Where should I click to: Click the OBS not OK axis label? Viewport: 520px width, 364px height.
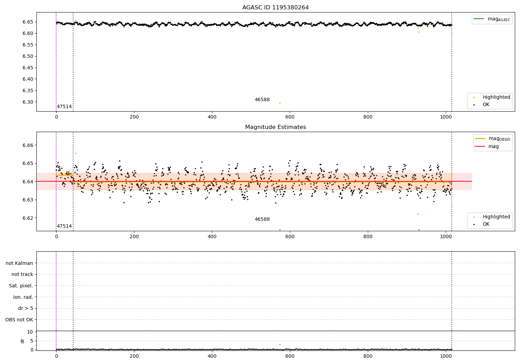19,320
